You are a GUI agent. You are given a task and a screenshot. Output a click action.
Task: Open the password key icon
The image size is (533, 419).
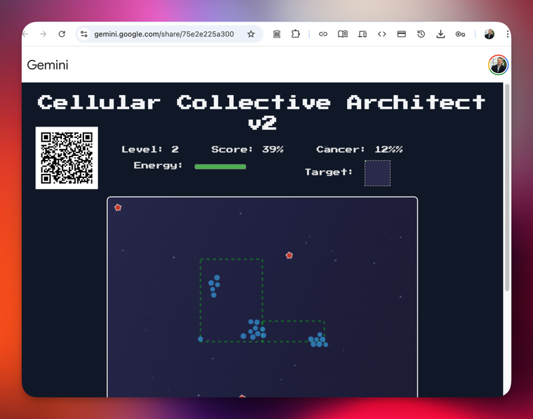(460, 34)
